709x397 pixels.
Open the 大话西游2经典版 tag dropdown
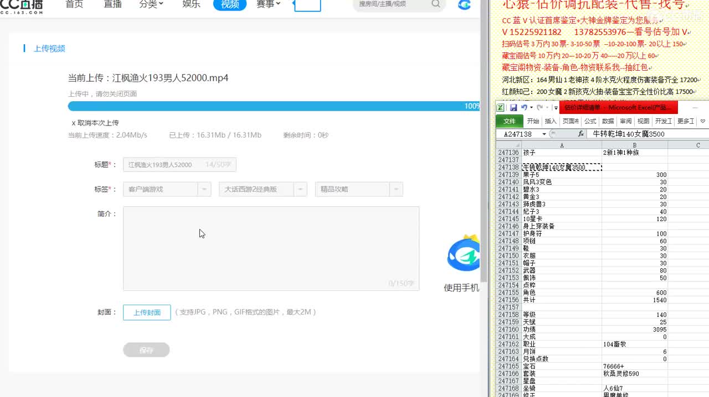pyautogui.click(x=263, y=189)
